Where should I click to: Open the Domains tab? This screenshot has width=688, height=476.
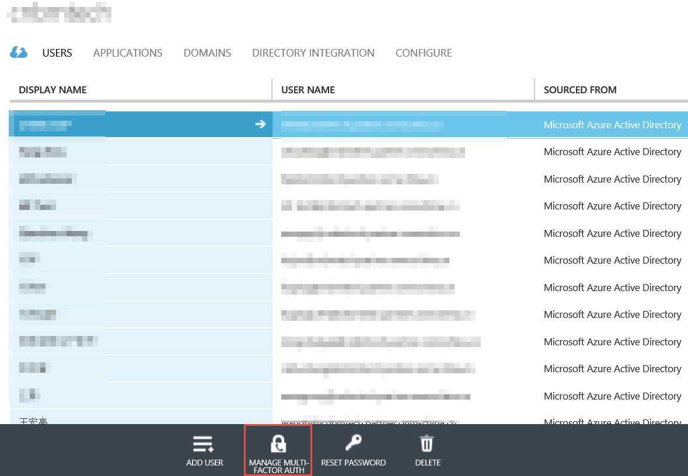click(x=207, y=52)
